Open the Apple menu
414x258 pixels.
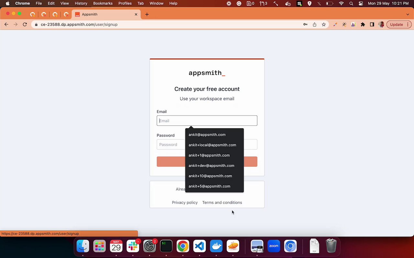[7, 3]
